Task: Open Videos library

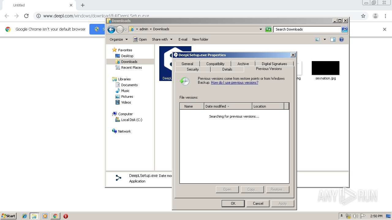Action: (126, 102)
